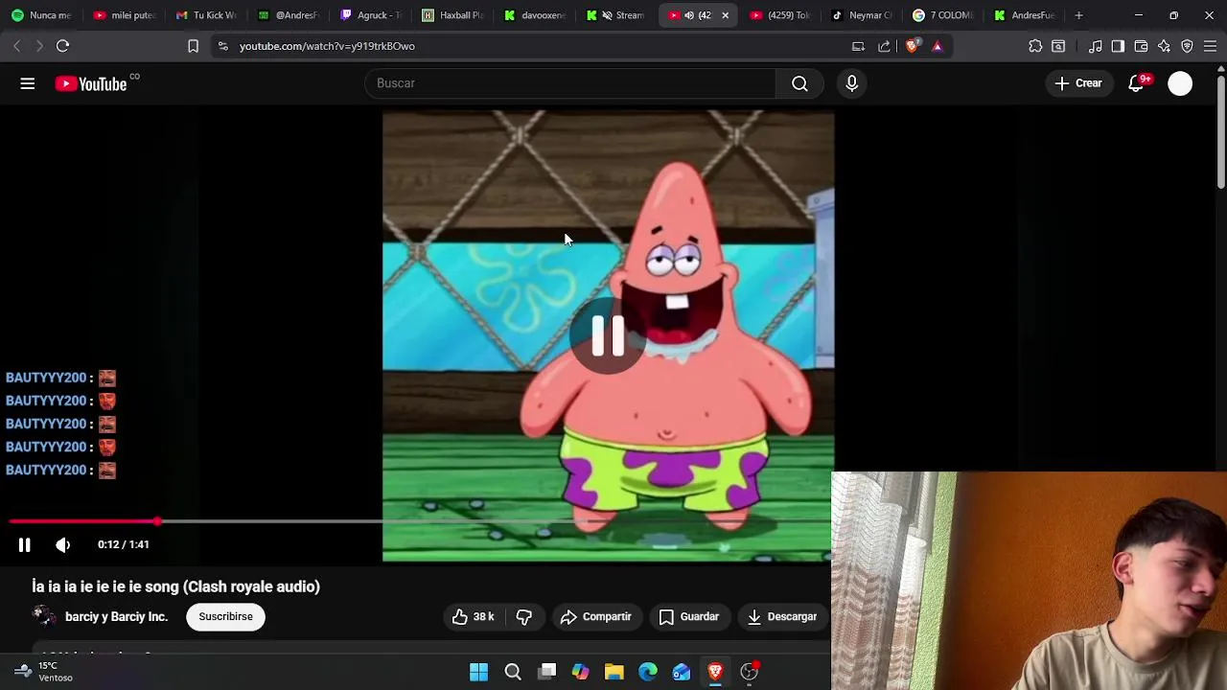Click the red progress bar scrubber dot
This screenshot has height=690, width=1227.
[x=157, y=521]
